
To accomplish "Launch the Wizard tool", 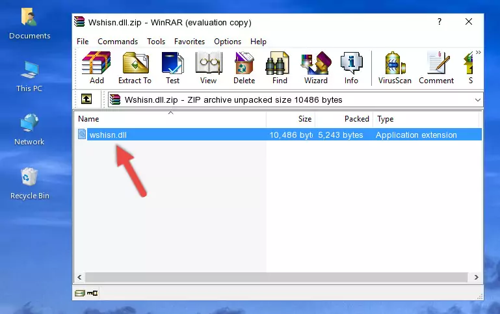I will (316, 68).
